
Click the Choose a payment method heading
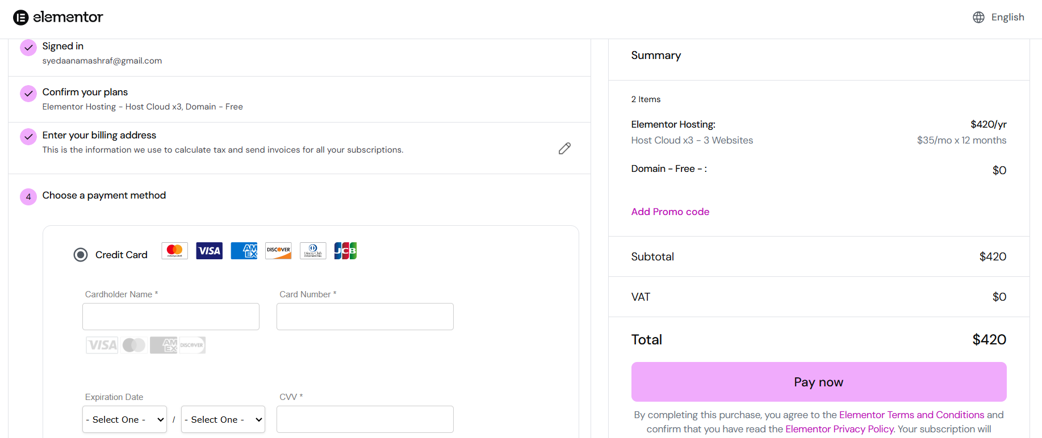point(104,195)
